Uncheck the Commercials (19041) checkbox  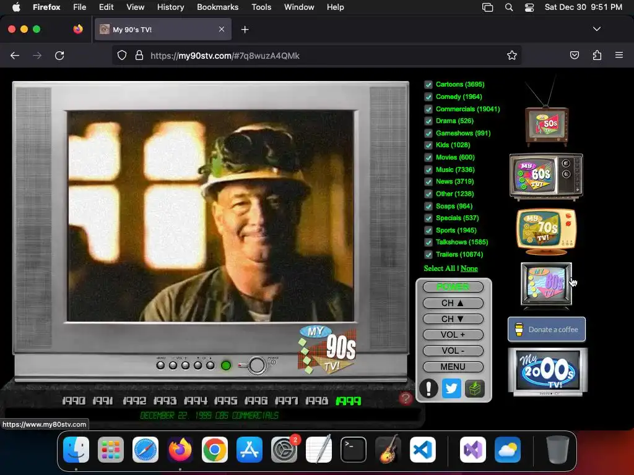[428, 109]
